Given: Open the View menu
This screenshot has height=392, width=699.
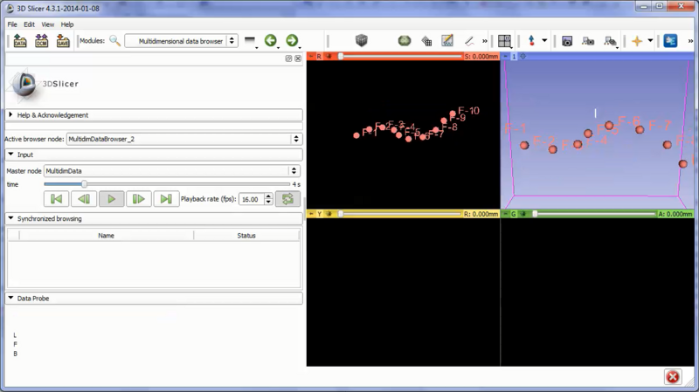Looking at the screenshot, I should [48, 24].
